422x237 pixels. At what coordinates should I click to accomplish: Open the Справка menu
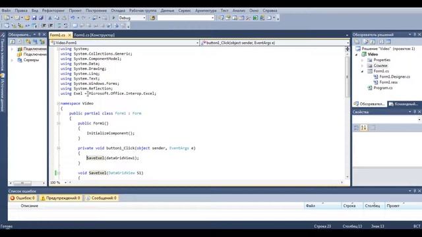coord(270,11)
